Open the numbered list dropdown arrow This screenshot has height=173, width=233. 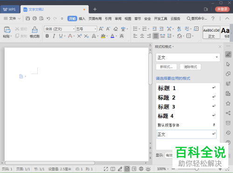[149, 29]
